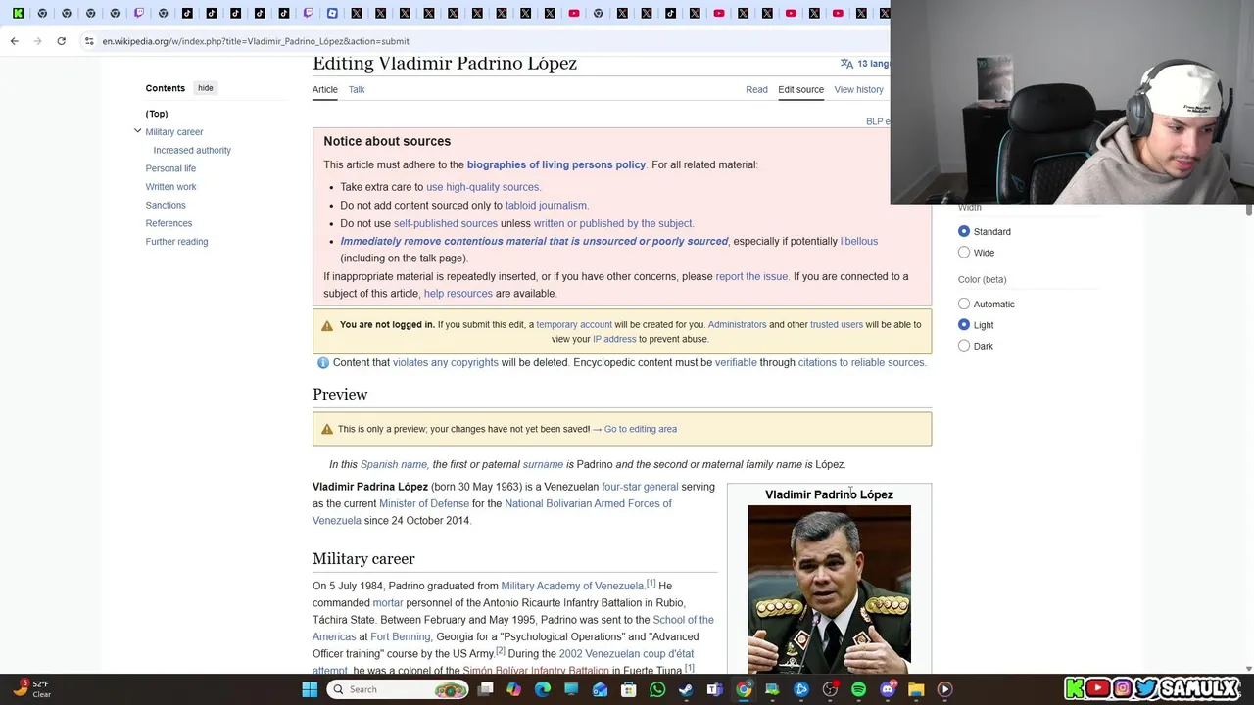The image size is (1254, 705).
Task: Jump to Further reading in contents
Action: (176, 242)
